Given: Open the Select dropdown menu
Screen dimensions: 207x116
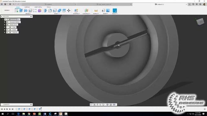Looking at the screenshot, I should point(115,14).
